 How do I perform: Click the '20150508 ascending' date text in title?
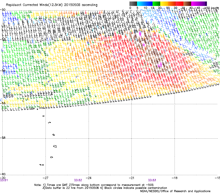coord(81,5)
